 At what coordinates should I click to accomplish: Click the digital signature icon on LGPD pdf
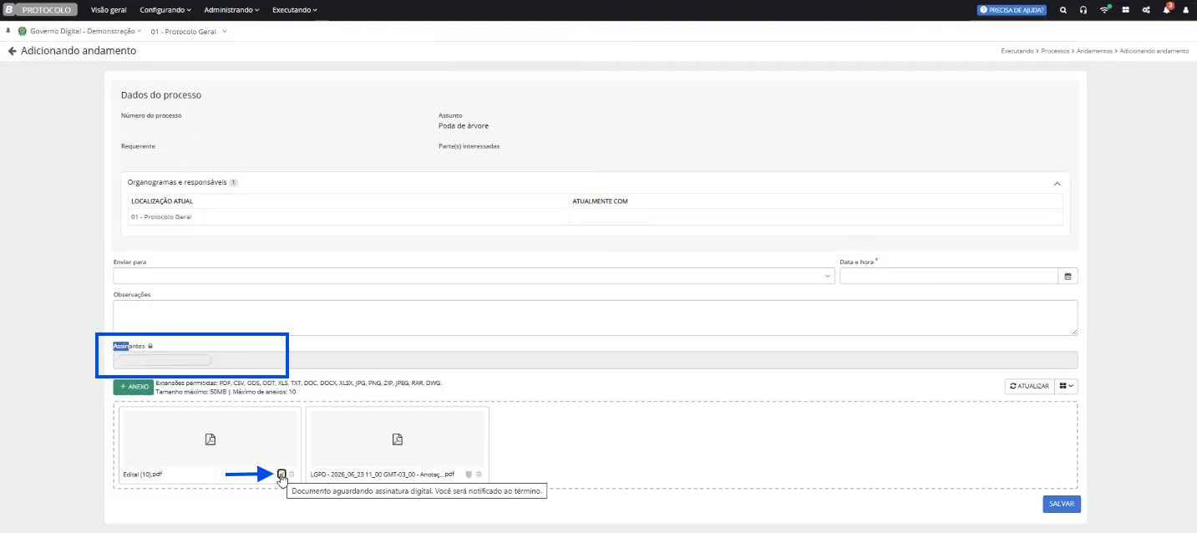pos(469,475)
